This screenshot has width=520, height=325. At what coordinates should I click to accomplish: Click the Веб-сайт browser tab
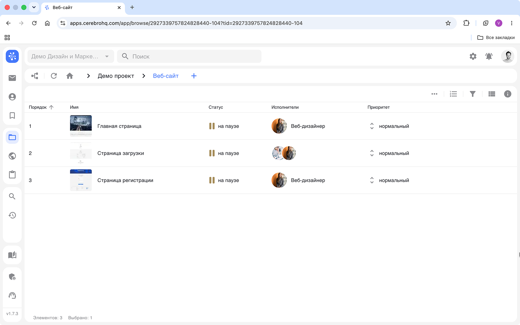(x=83, y=7)
